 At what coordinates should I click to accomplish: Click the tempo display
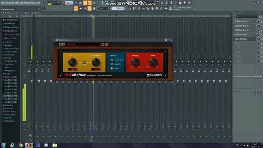tap(69, 3)
